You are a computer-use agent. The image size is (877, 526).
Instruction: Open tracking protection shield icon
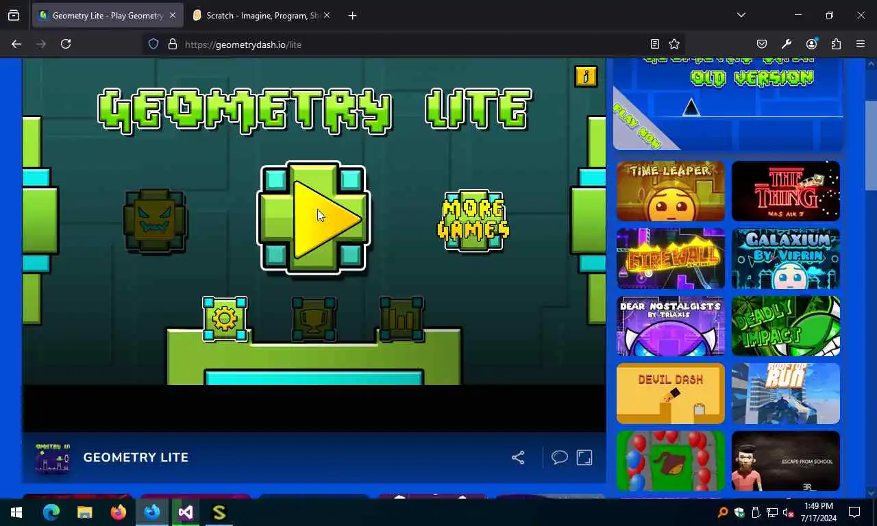[153, 44]
